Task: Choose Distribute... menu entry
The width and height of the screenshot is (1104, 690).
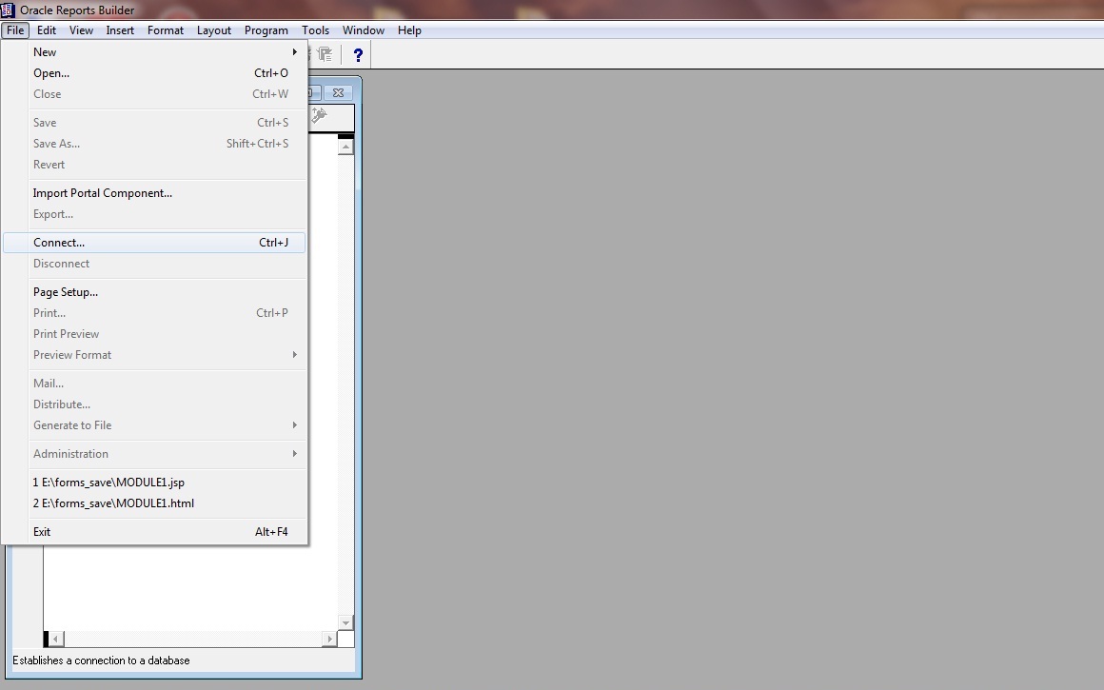Action: click(154, 404)
